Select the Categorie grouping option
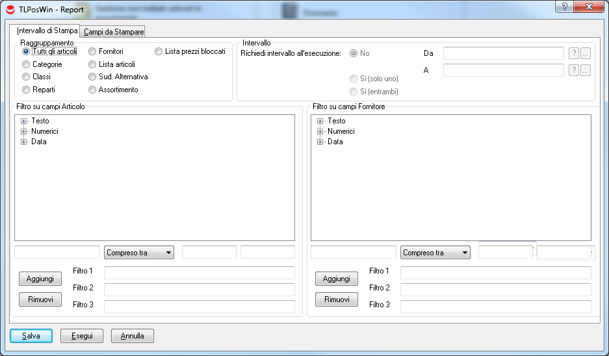This screenshot has width=609, height=356. pyautogui.click(x=26, y=64)
